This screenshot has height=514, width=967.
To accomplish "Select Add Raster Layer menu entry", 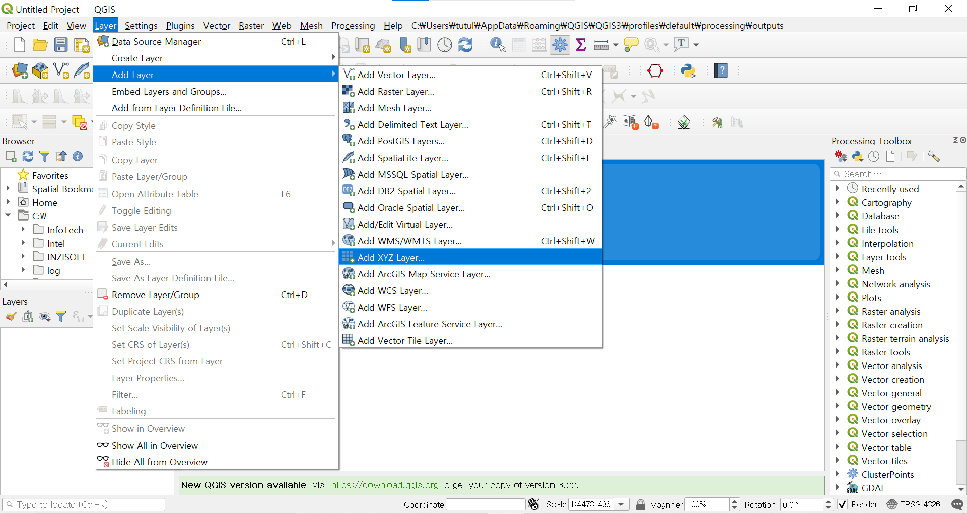I will click(470, 91).
